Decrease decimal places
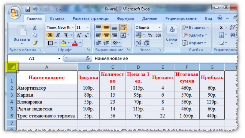 point(146,43)
